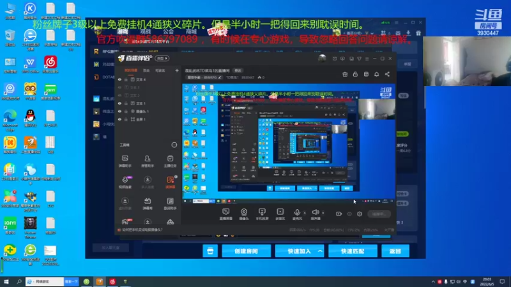Open 腾讯QQ desktop shortcut
This screenshot has width=511, height=287.
click(x=30, y=118)
